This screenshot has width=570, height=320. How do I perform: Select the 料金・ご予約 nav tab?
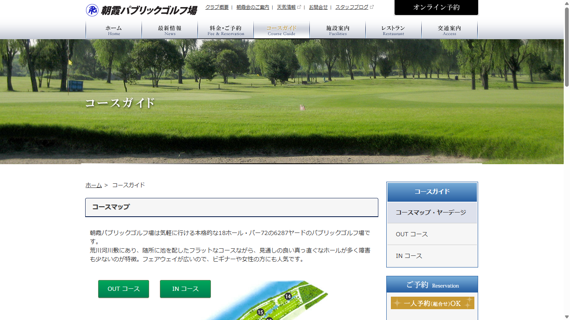pyautogui.click(x=225, y=30)
